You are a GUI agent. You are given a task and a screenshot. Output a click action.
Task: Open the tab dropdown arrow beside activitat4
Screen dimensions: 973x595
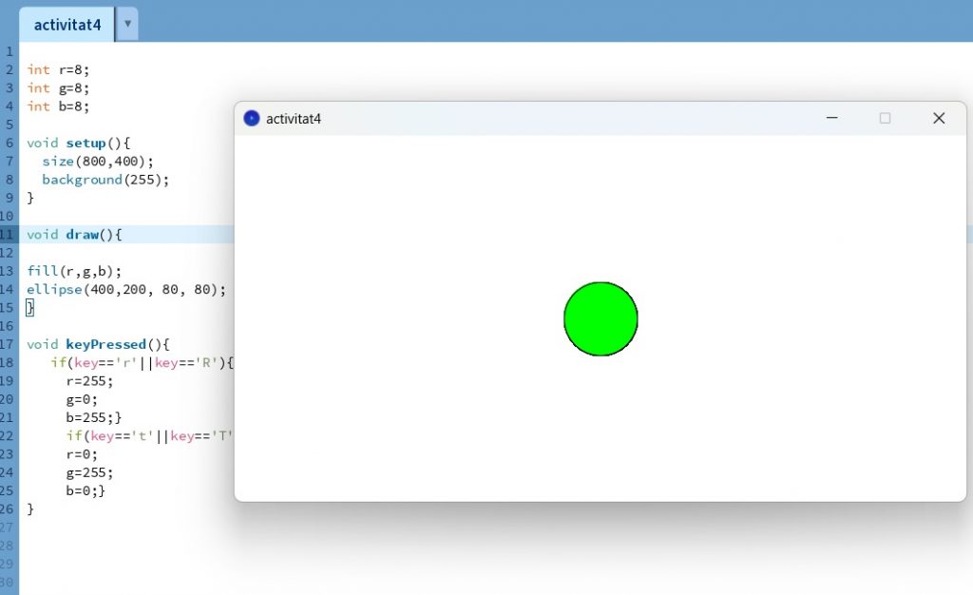click(127, 24)
